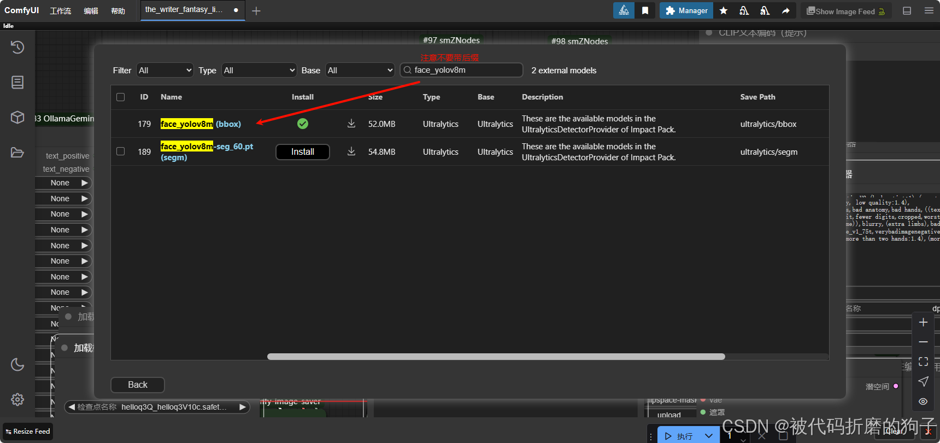The height and width of the screenshot is (443, 940).
Task: Sort table by Size column header
Action: [375, 97]
